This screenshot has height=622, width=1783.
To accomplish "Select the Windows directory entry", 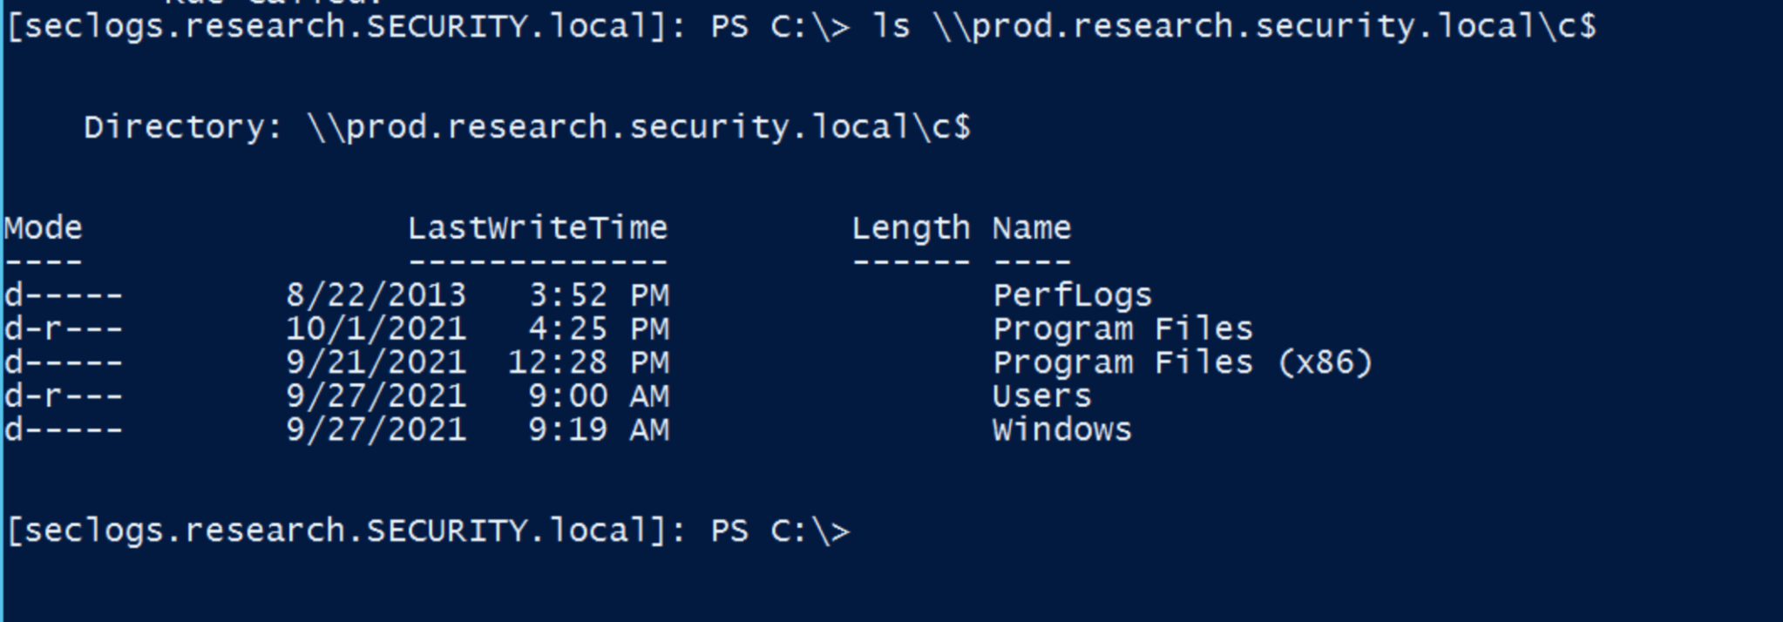I will (1061, 429).
